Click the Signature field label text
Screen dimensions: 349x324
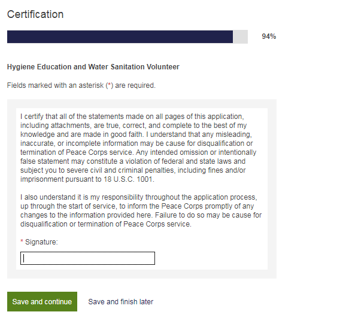pos(41,242)
